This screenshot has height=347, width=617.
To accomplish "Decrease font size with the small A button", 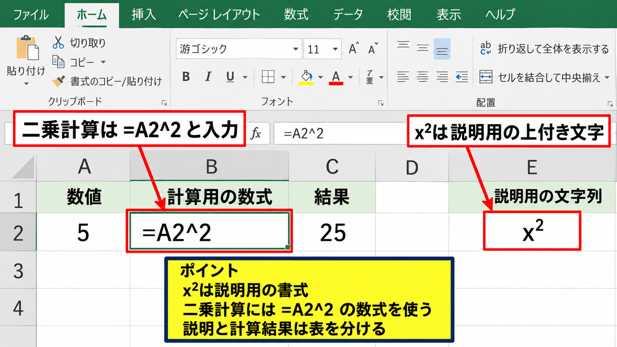I will point(373,48).
